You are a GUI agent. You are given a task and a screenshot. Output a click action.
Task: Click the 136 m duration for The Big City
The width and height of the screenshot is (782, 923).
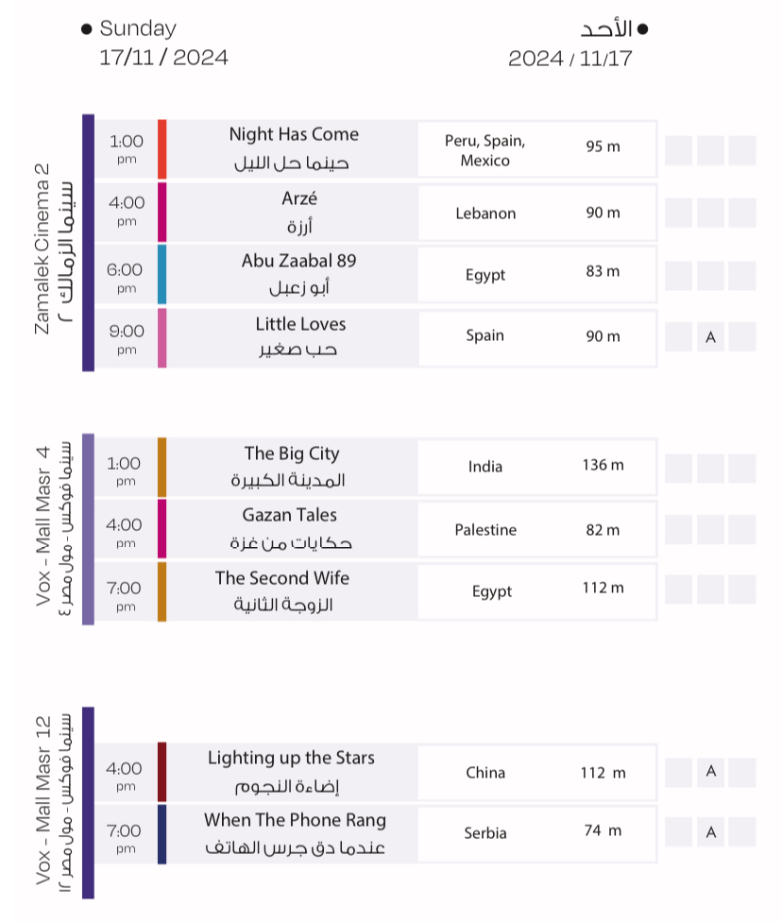[603, 466]
